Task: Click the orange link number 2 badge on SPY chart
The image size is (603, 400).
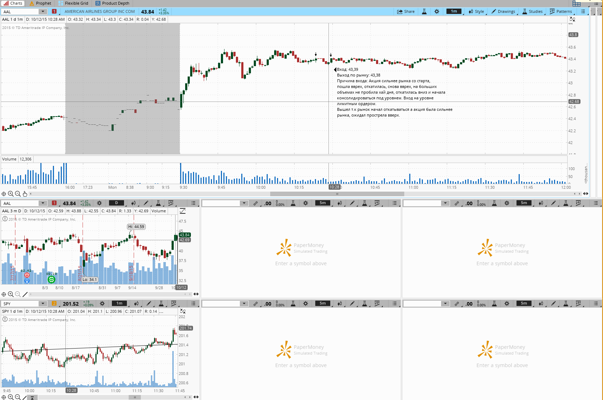Action: coord(54,303)
